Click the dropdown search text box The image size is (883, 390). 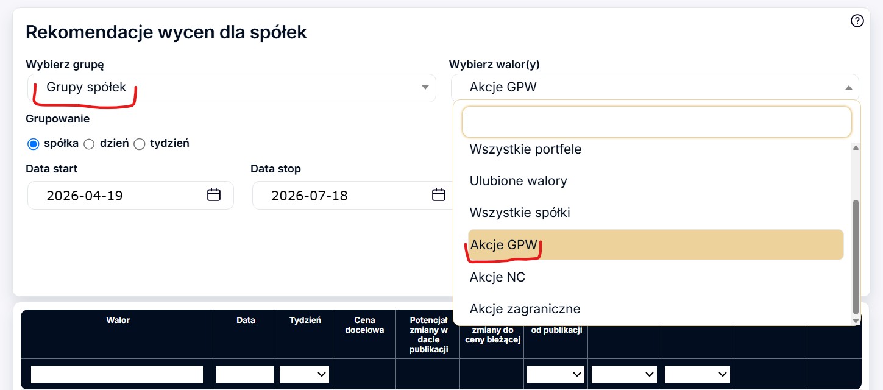(x=656, y=121)
